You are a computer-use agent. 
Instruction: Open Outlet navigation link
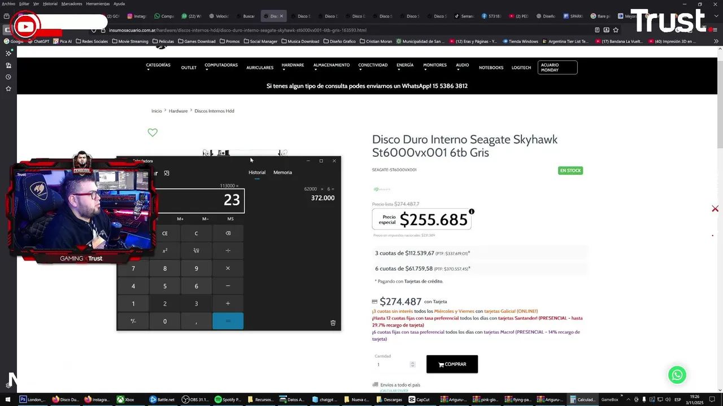(x=189, y=68)
